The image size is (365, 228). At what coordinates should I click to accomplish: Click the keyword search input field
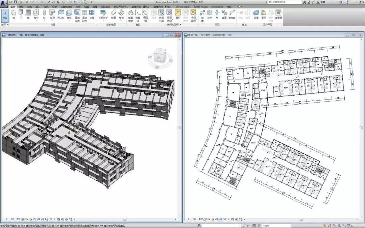(285, 2)
